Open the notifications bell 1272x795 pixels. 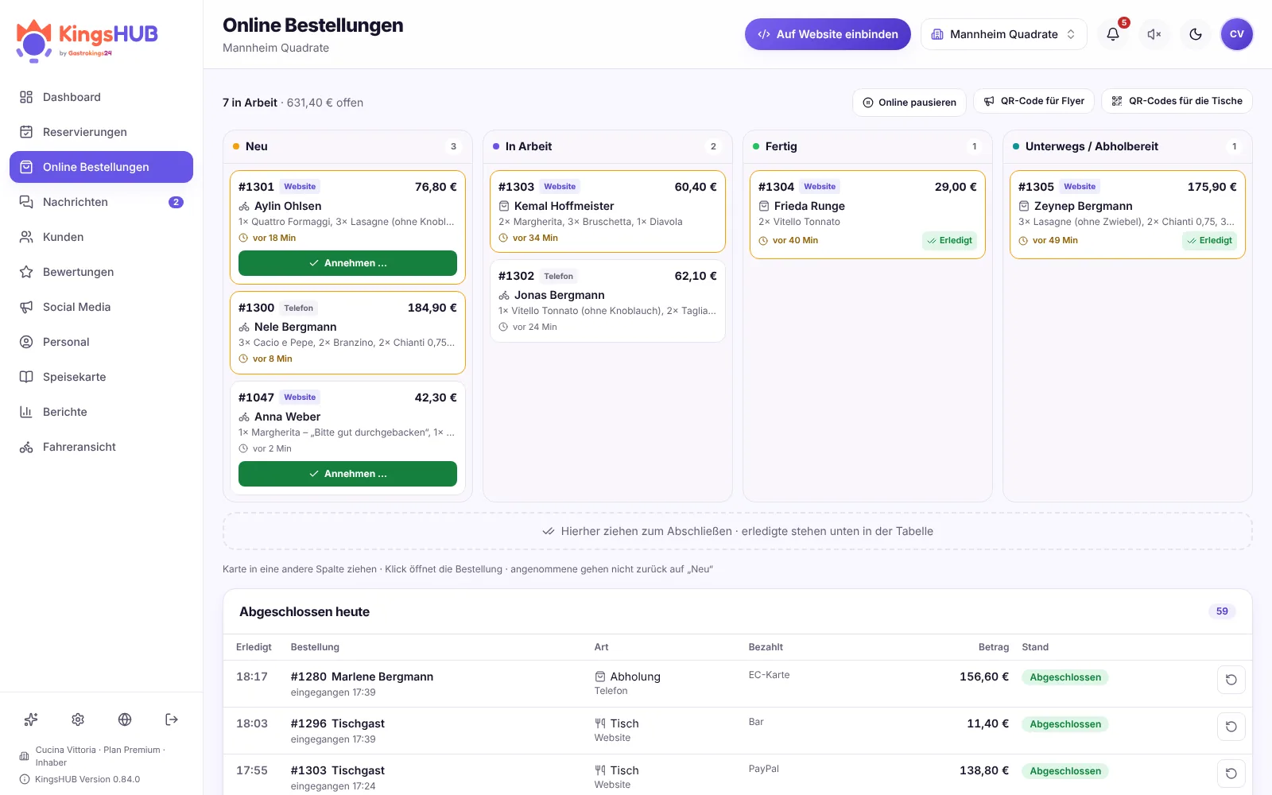tap(1113, 34)
